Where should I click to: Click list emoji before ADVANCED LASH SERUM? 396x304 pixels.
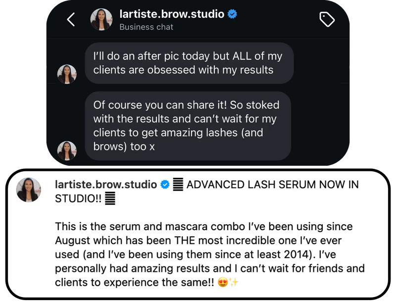click(178, 185)
